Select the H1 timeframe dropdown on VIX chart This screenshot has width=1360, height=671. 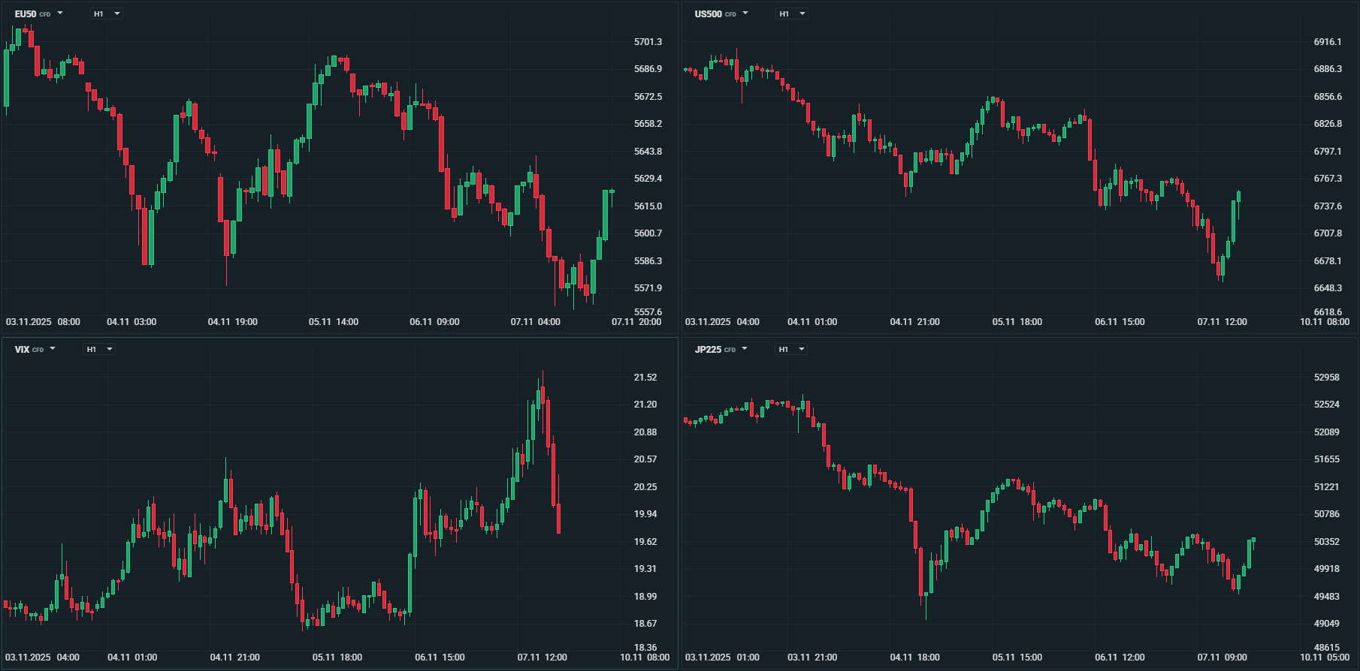click(x=98, y=349)
